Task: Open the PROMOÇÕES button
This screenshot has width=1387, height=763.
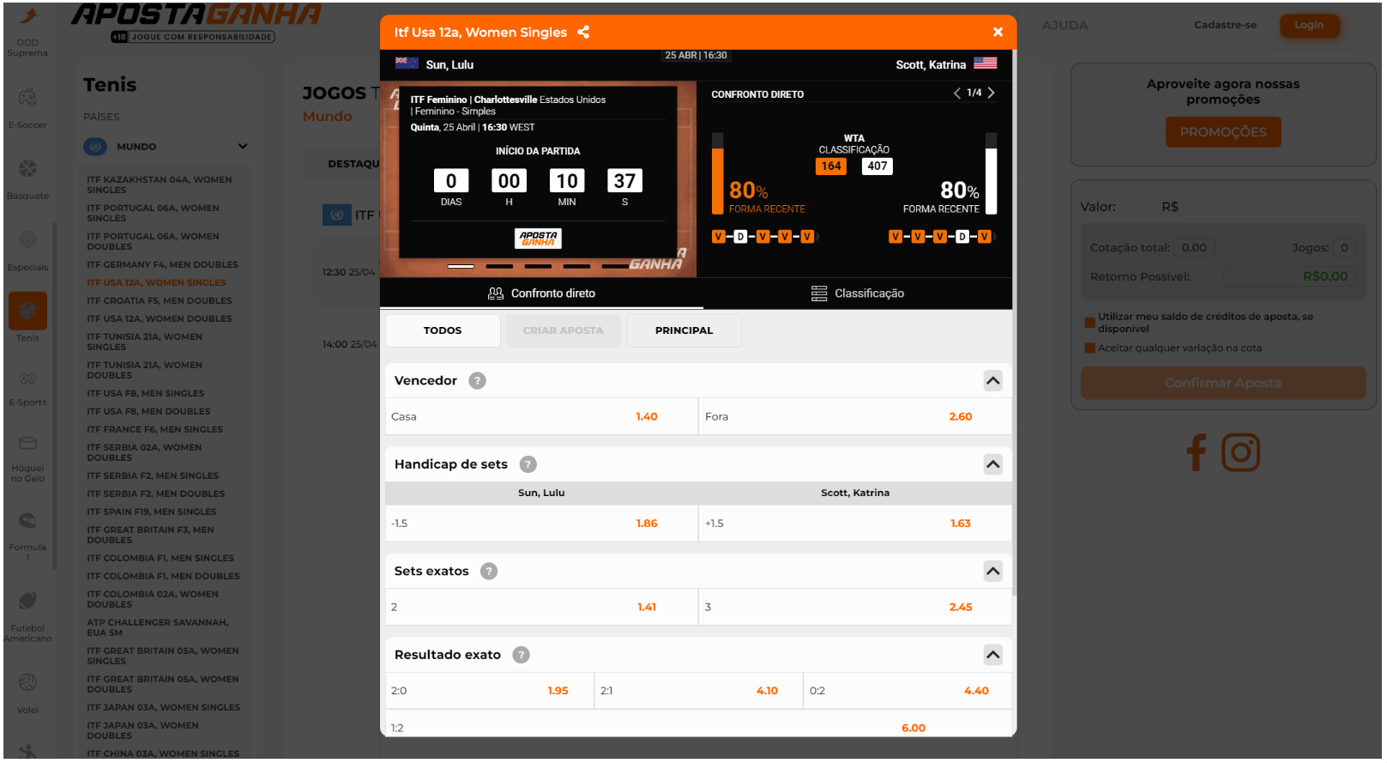Action: coord(1222,132)
